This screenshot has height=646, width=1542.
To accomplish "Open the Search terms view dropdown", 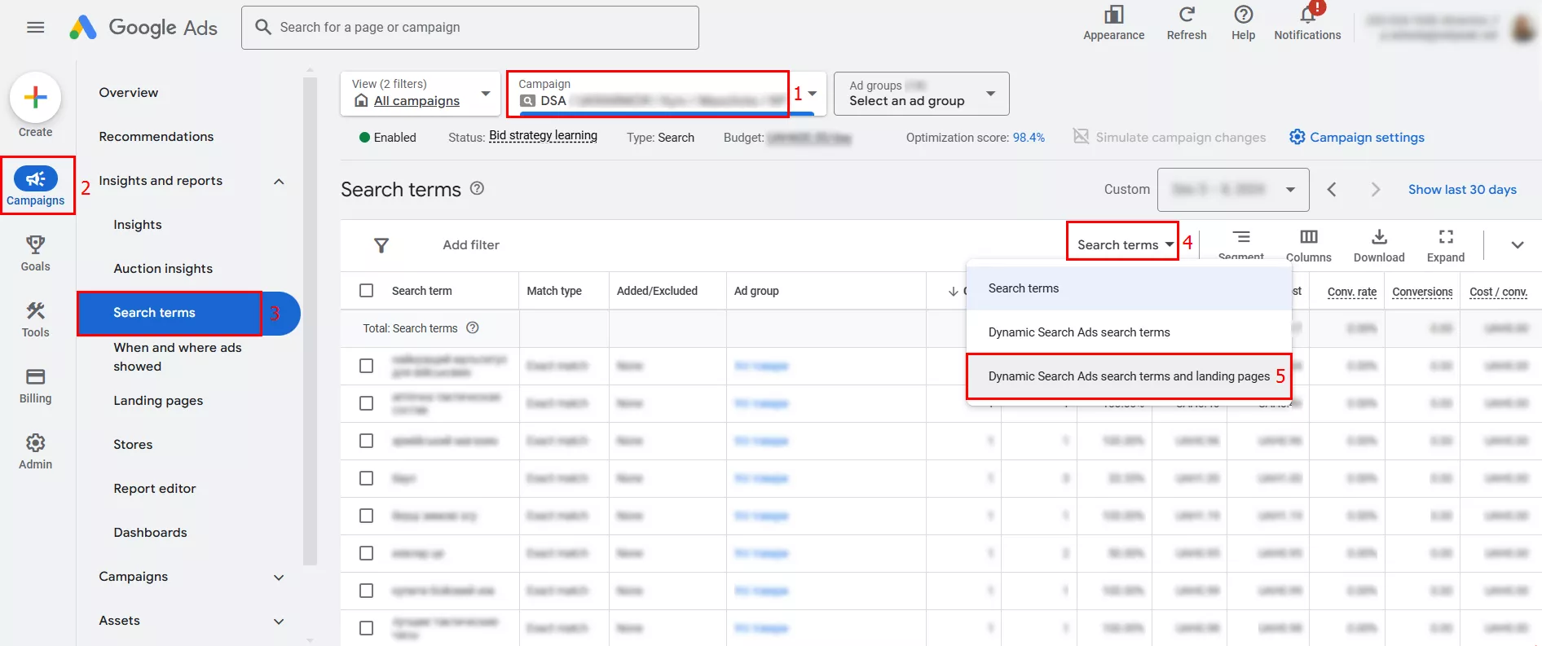I will [x=1124, y=244].
